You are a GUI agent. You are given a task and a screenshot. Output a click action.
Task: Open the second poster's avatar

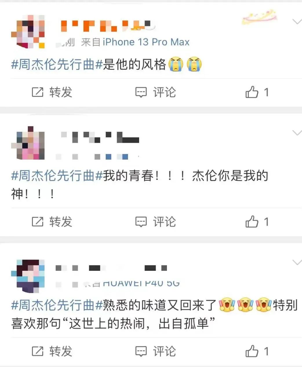28,143
